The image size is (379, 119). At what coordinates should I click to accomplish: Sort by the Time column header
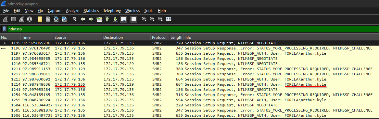pyautogui.click(x=37, y=37)
